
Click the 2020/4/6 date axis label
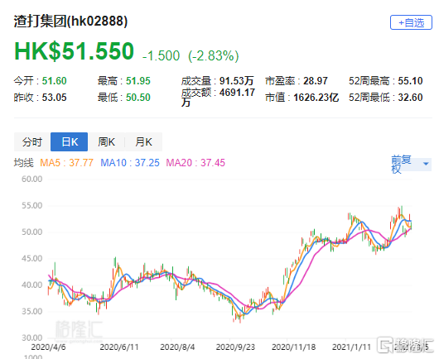pyautogui.click(x=48, y=347)
